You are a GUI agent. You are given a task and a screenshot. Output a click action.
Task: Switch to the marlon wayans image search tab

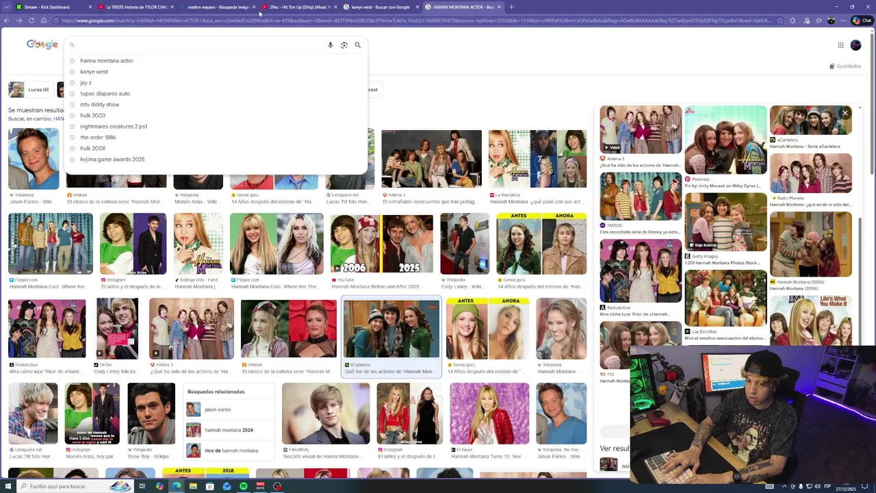(x=216, y=7)
